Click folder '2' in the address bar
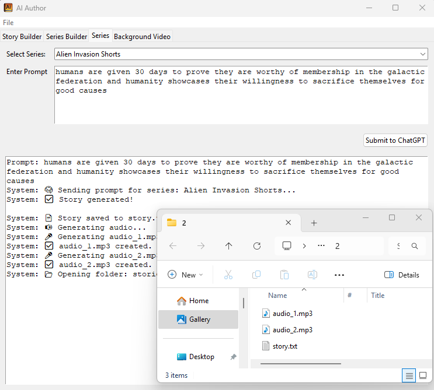Screen dimensions: 434x390 [x=337, y=246]
